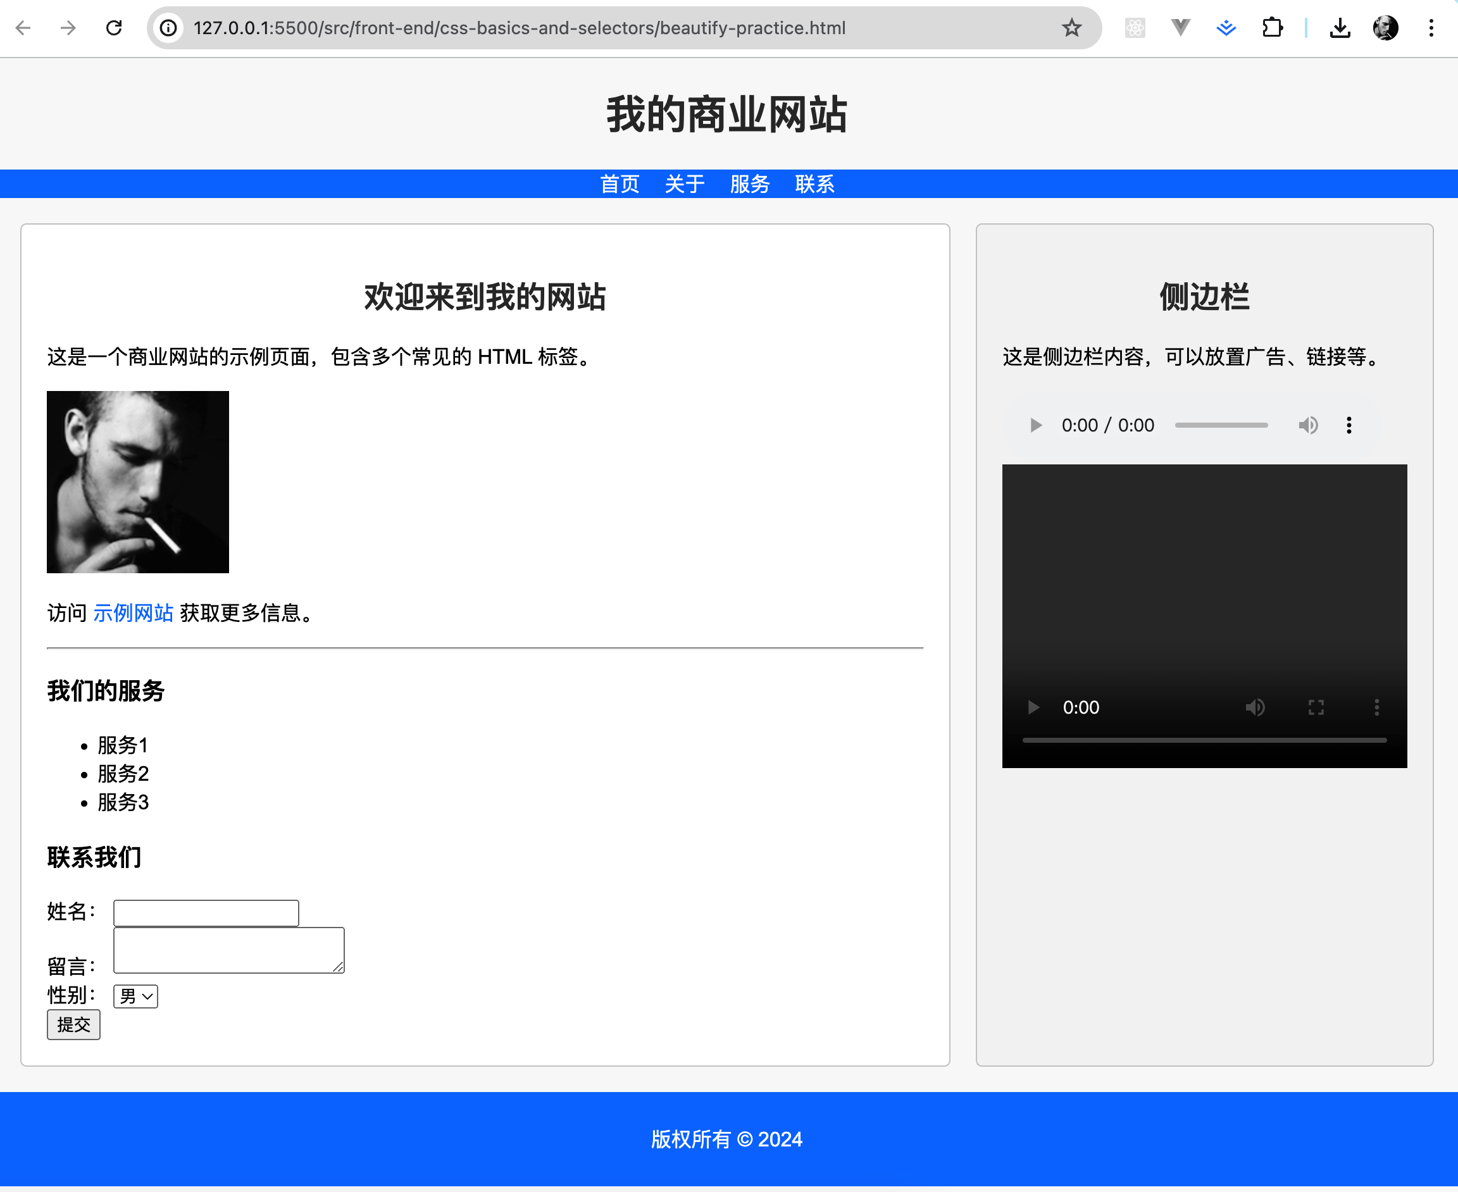This screenshot has width=1458, height=1192.
Task: Bookmark this page with the star icon
Action: (1071, 28)
